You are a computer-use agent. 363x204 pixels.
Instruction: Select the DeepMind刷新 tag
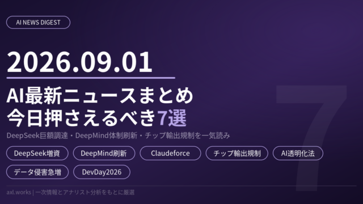tap(104, 154)
